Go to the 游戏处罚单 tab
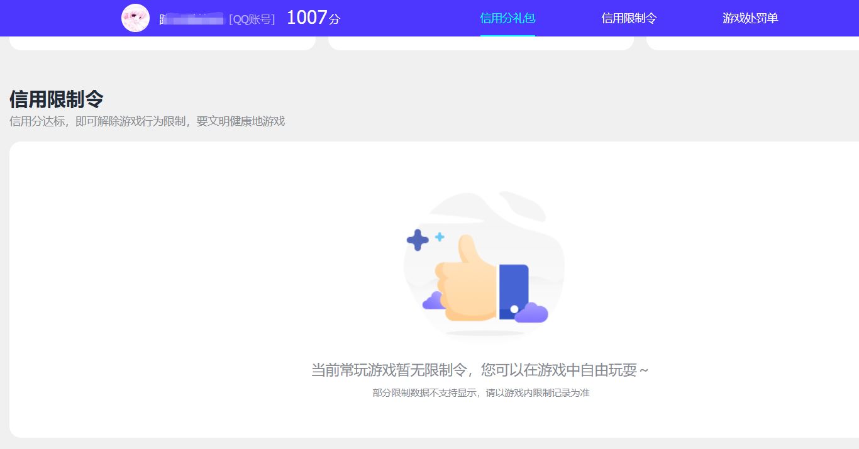Screen dimensions: 859x449 point(750,18)
